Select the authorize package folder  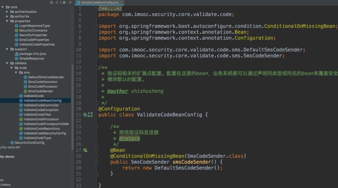click(20, 16)
